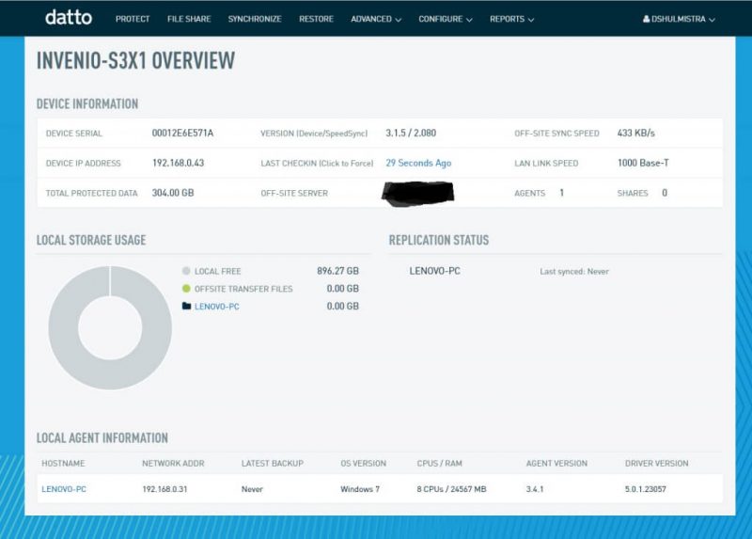Select Local Free value 896.27 GB
The width and height of the screenshot is (752, 539).
coord(337,271)
